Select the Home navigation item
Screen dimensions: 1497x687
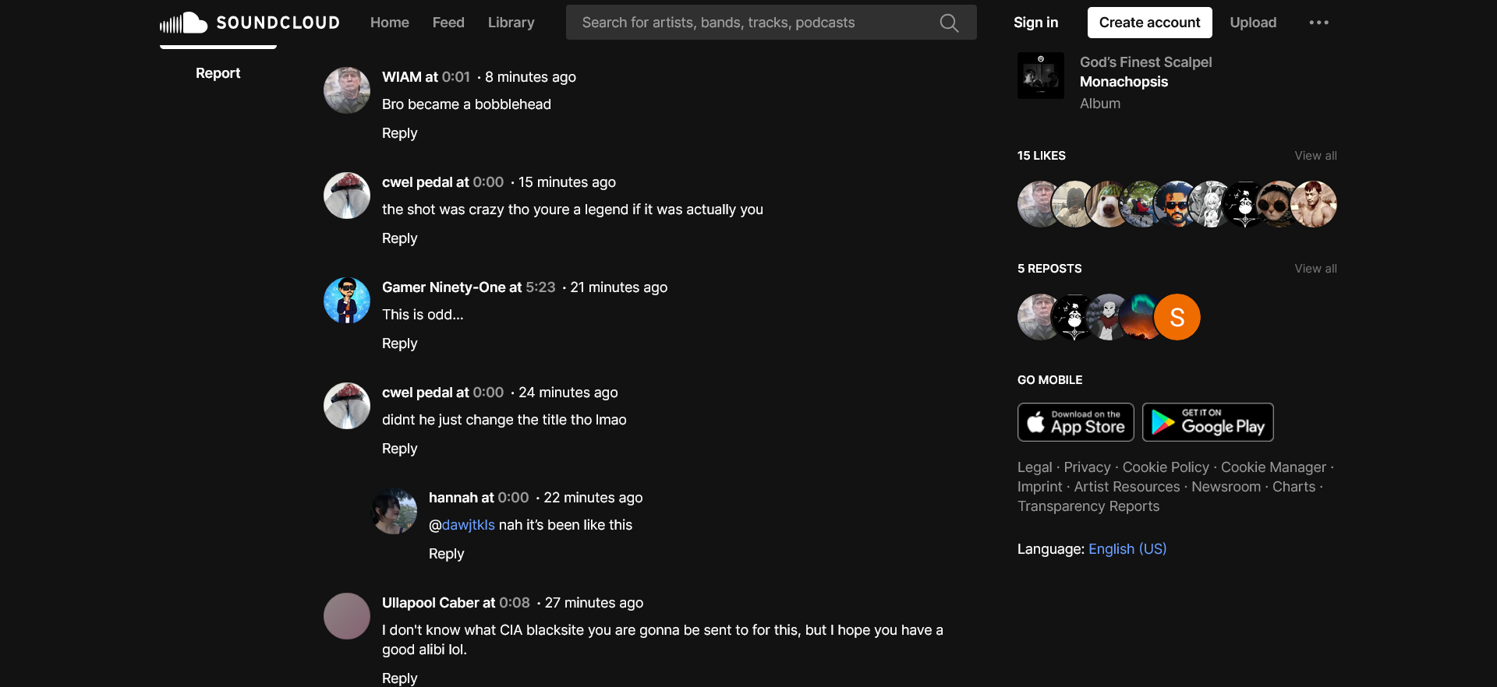tap(390, 23)
